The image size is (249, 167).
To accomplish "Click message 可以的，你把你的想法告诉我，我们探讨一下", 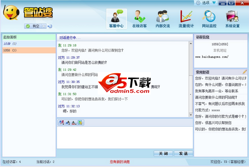I will point(94,99).
